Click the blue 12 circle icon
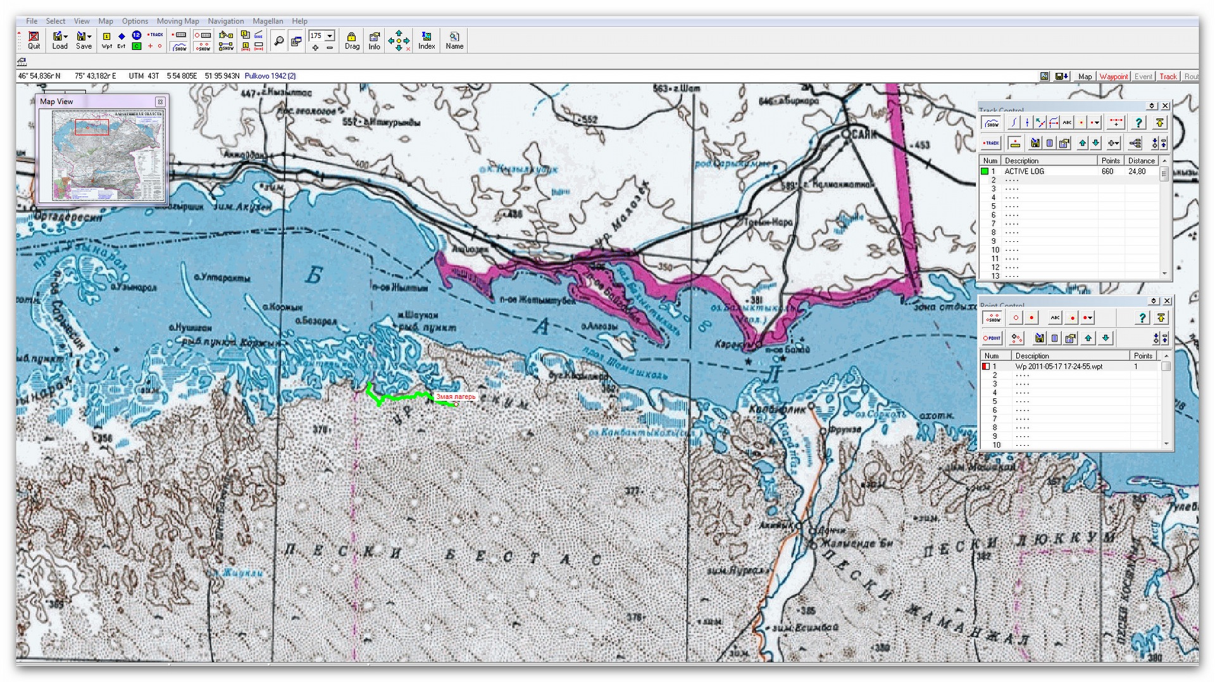Image resolution: width=1215 pixels, height=682 pixels. click(136, 35)
